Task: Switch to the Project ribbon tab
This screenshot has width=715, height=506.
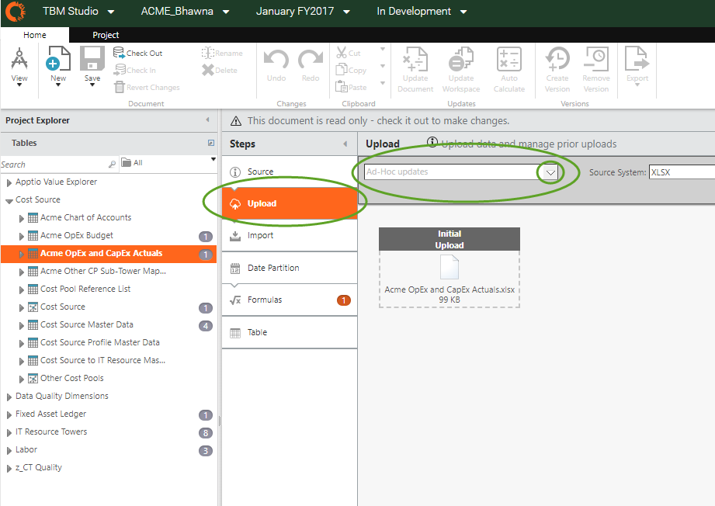Action: click(106, 35)
